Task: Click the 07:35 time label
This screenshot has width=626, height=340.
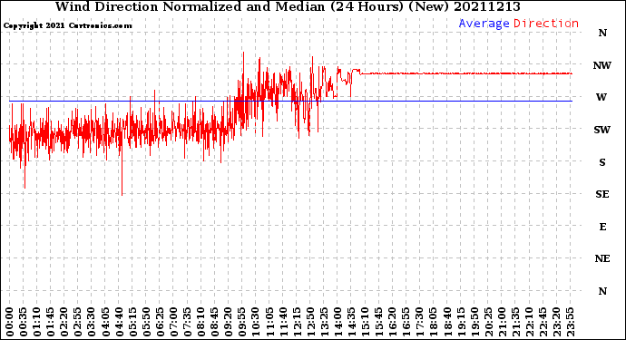Action: (x=187, y=322)
